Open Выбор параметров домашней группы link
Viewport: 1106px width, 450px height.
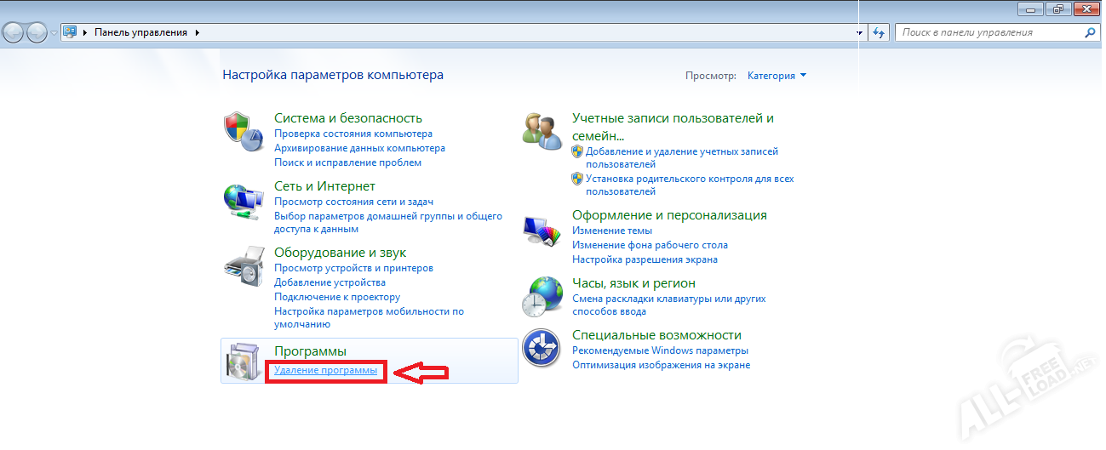(x=388, y=222)
